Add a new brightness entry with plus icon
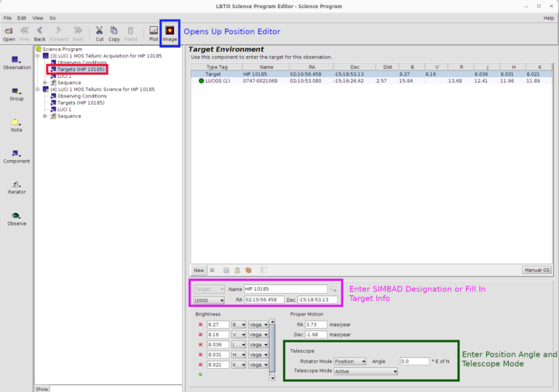 pos(199,375)
